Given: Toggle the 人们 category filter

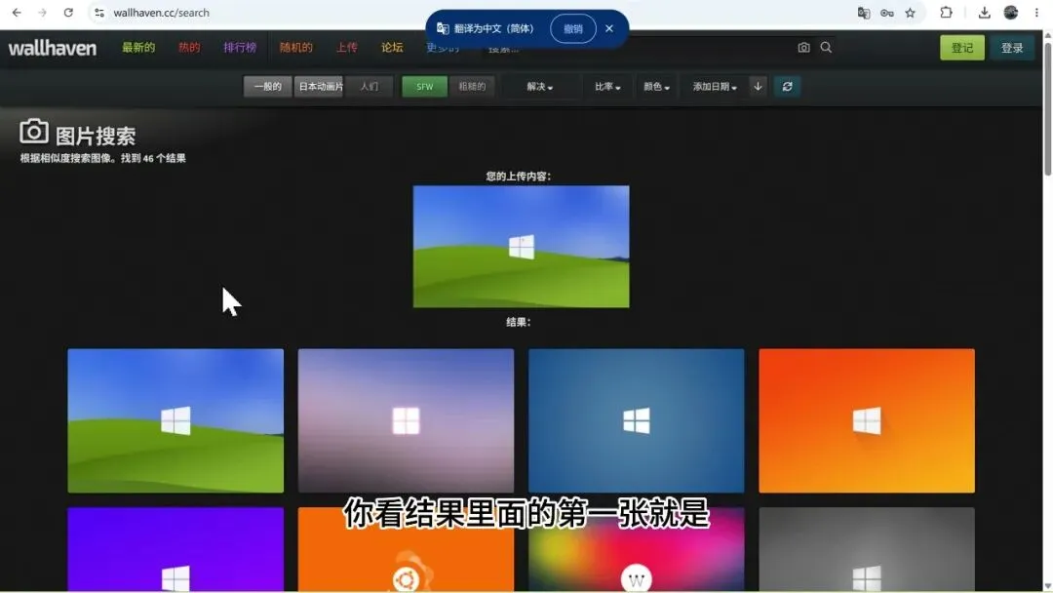Looking at the screenshot, I should click(369, 87).
